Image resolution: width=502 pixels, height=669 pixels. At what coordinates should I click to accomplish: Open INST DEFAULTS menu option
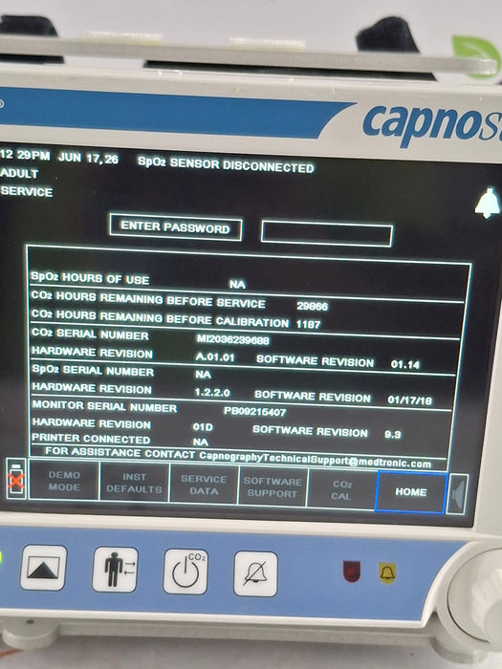point(135,483)
